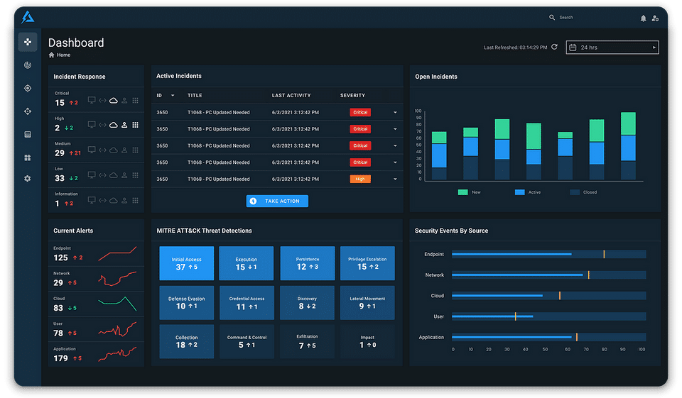Open the user account icon
The height and width of the screenshot is (398, 682).
(655, 18)
